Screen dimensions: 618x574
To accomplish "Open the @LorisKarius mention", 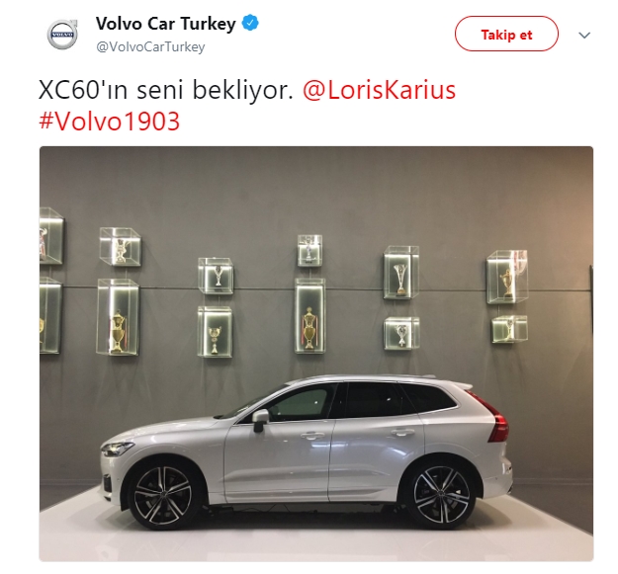I will (379, 90).
